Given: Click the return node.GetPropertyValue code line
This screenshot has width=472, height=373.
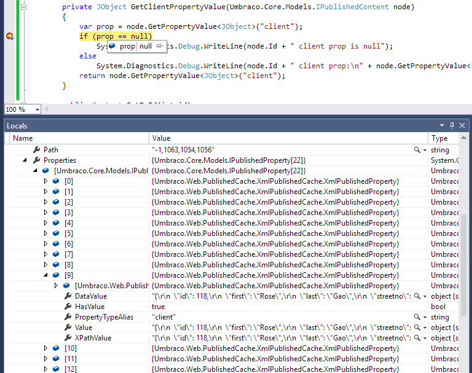Looking at the screenshot, I should click(x=182, y=76).
